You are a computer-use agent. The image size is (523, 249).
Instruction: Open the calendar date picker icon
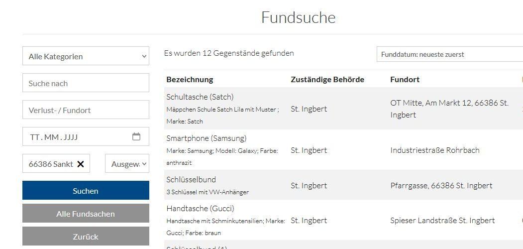click(x=136, y=136)
